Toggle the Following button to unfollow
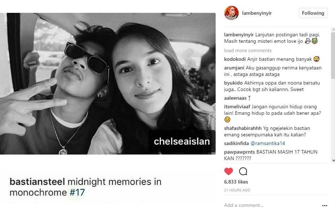This screenshot has height=213, width=335. 313,13
